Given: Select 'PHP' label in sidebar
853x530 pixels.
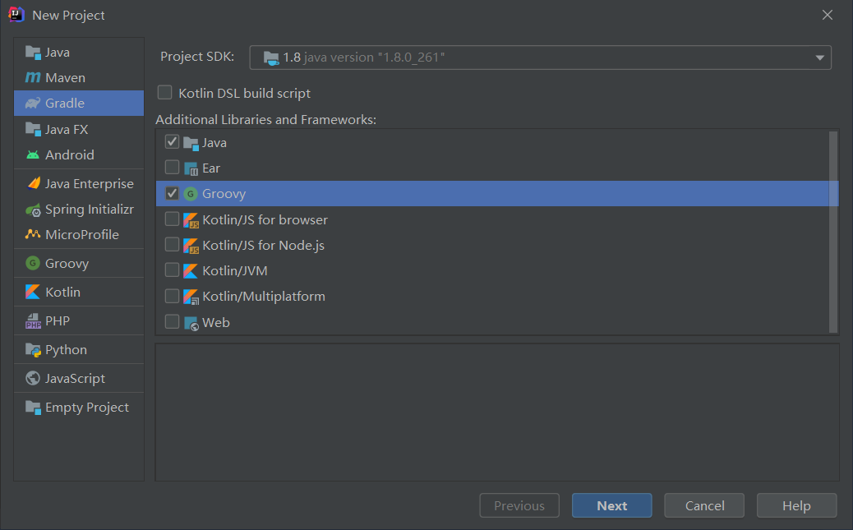Looking at the screenshot, I should [58, 321].
